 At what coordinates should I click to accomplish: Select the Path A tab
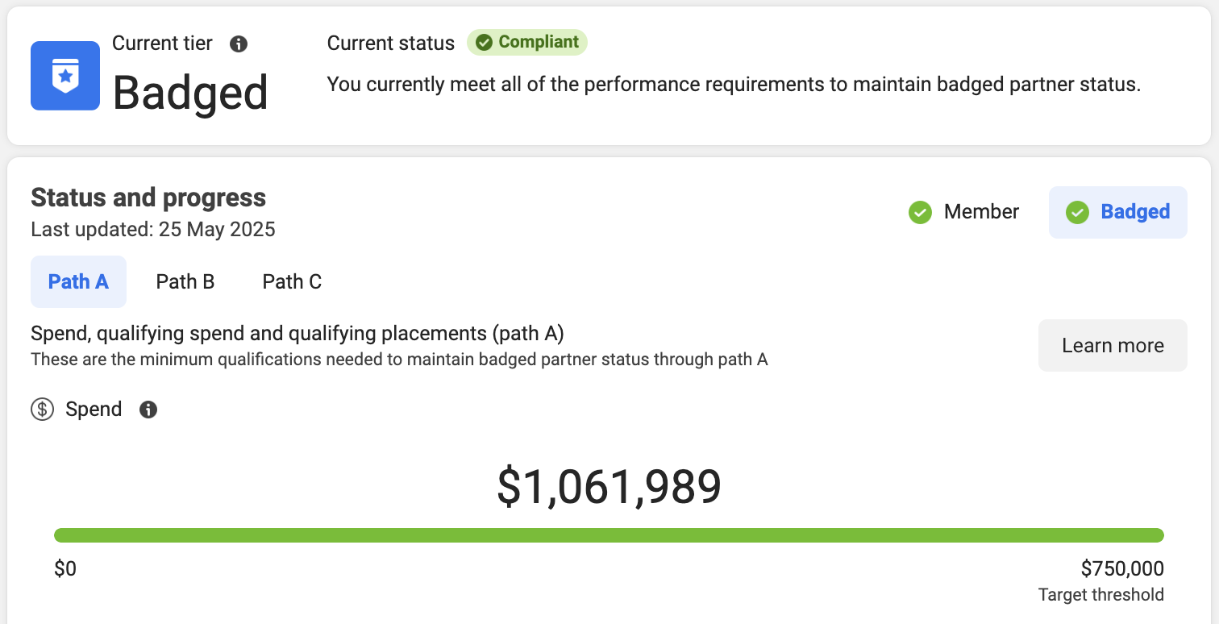[78, 281]
